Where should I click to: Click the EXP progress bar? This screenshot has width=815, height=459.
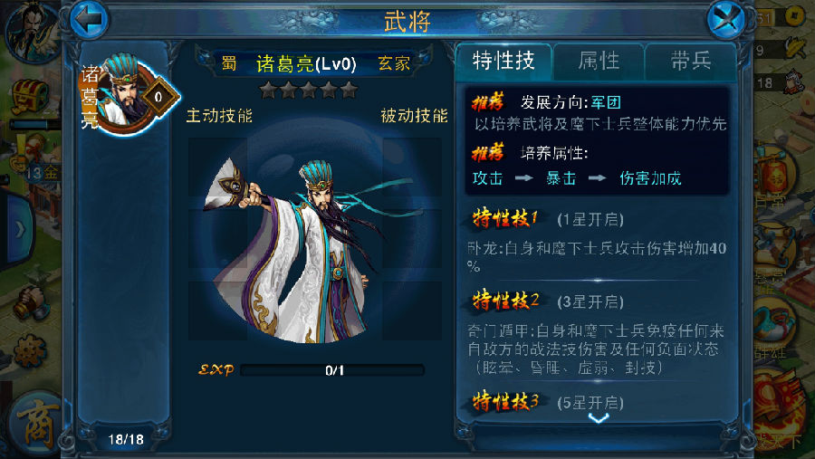click(x=332, y=370)
